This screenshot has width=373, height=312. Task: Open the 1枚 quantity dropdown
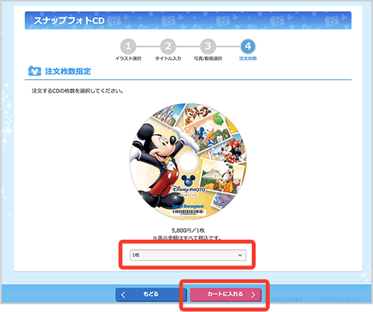[188, 255]
